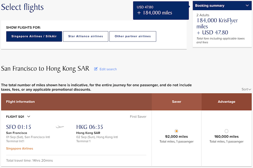The width and height of the screenshot is (253, 168).
Task: Click the HKG 06:35 arrival time
Action: [x=89, y=127]
